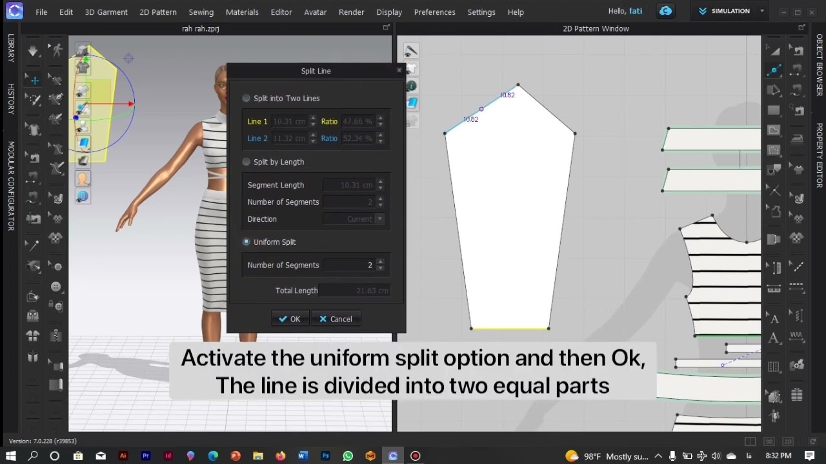Click the cloud account icon beside the username
This screenshot has width=826, height=464.
(665, 11)
